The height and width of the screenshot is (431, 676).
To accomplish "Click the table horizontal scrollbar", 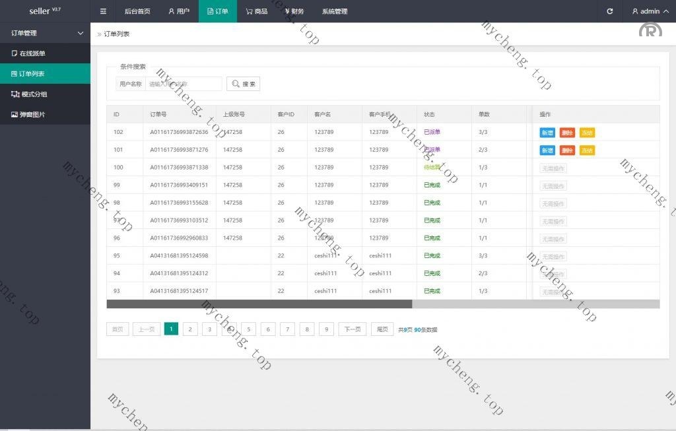I will [x=259, y=304].
